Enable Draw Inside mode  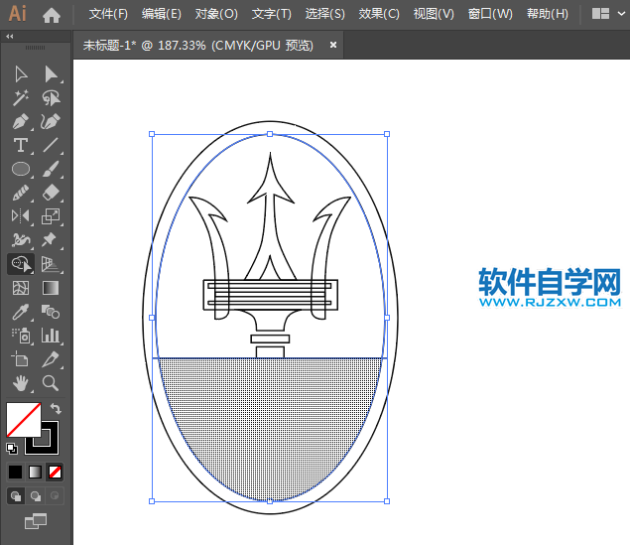55,496
